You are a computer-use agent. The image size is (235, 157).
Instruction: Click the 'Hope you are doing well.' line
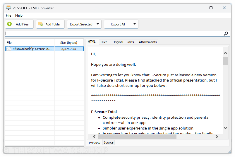tap(114, 65)
